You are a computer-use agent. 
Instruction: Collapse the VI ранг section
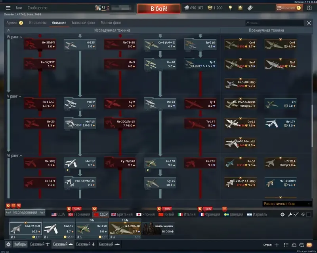pos(15,155)
